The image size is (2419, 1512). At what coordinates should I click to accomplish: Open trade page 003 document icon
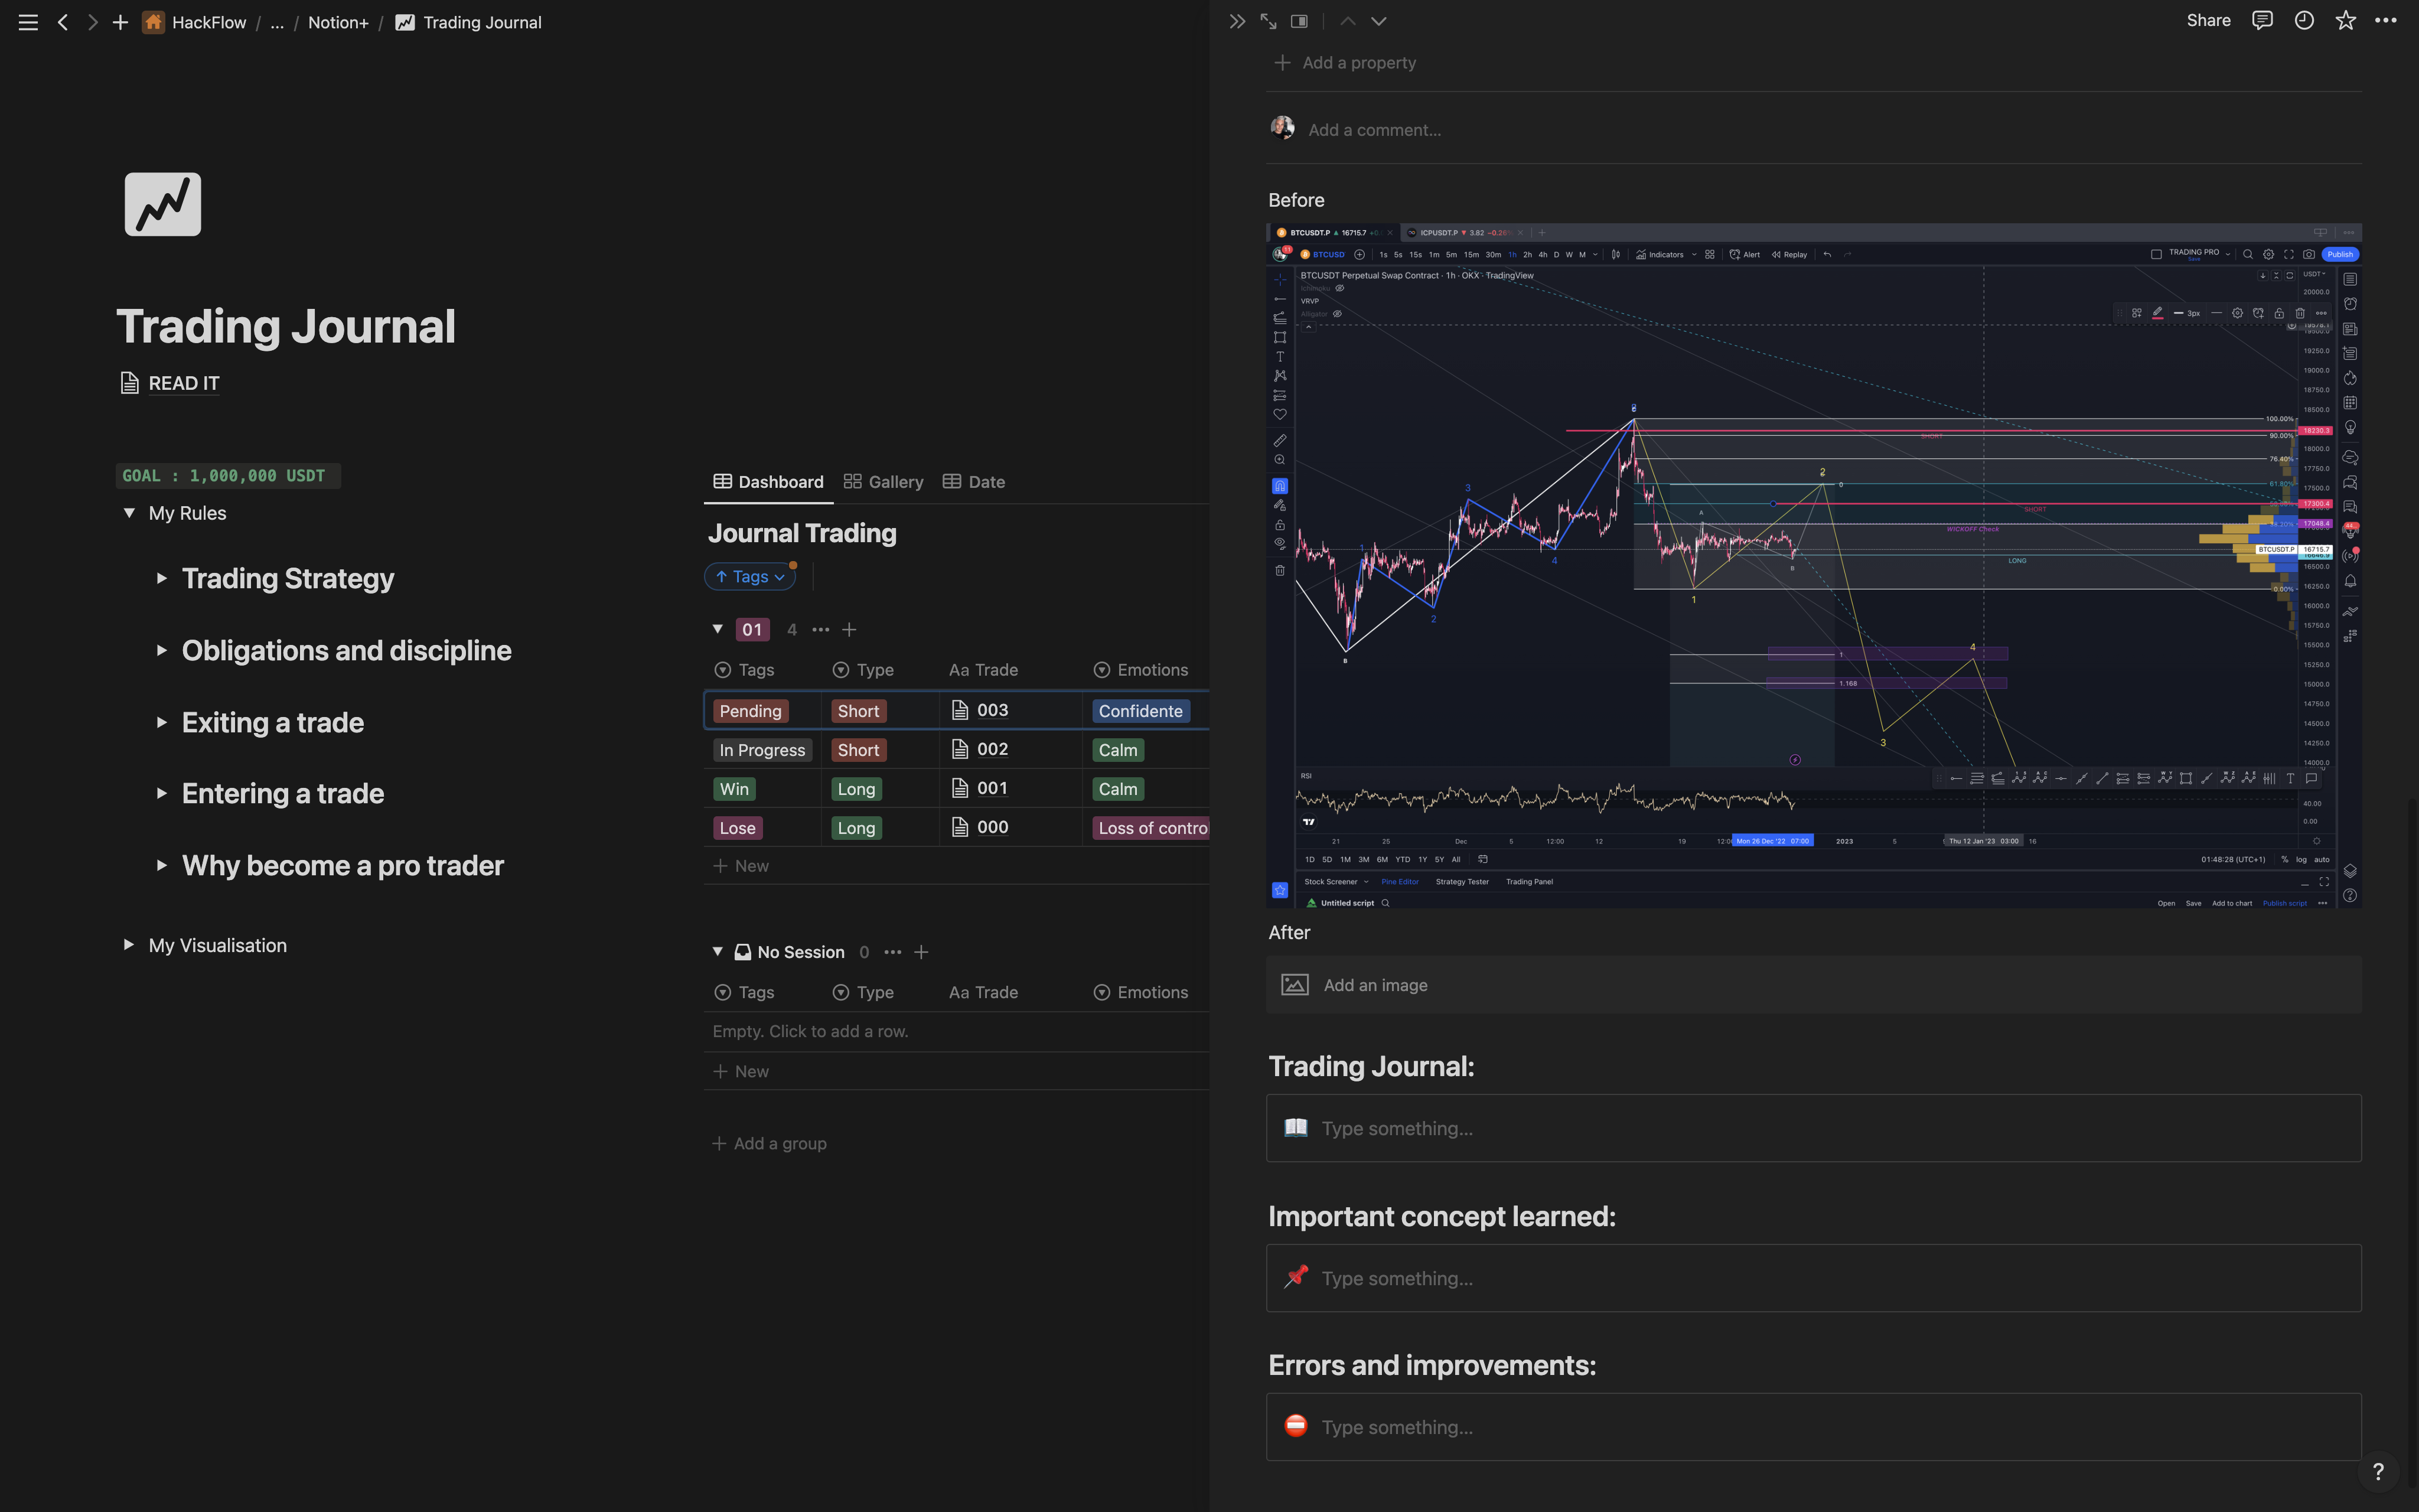960,710
